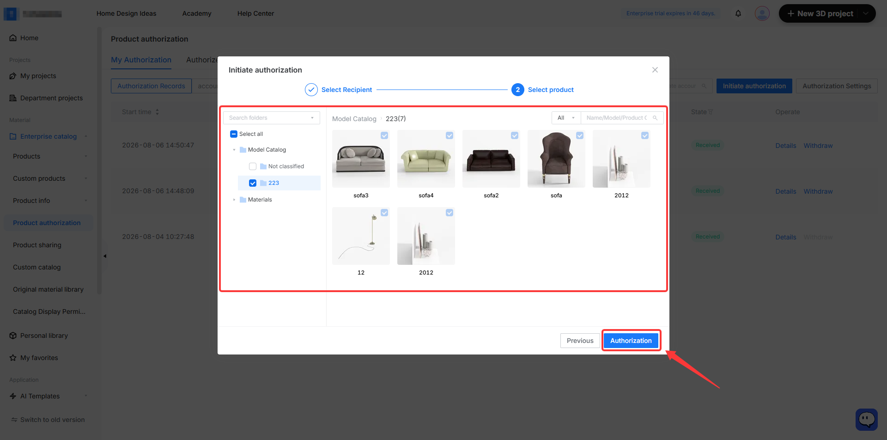The height and width of the screenshot is (440, 887).
Task: Click the Initiate authorization button
Action: pyautogui.click(x=754, y=86)
